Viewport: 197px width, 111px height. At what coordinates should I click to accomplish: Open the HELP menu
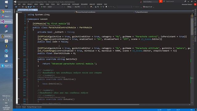105,4
